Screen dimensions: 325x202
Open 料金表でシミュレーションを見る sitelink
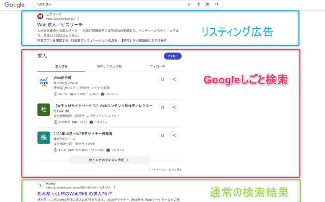[94, 41]
